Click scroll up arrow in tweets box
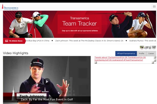The width and height of the screenshot is (157, 104). [155, 57]
